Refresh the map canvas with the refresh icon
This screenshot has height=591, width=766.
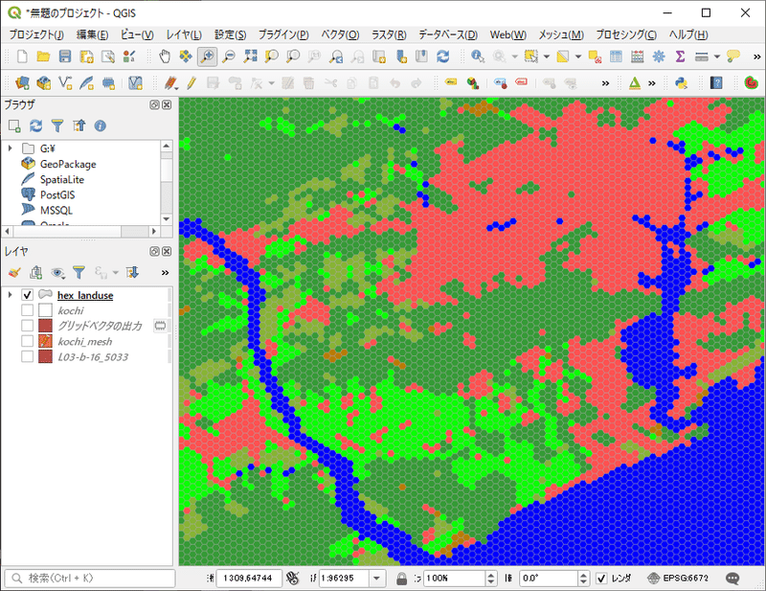[442, 57]
